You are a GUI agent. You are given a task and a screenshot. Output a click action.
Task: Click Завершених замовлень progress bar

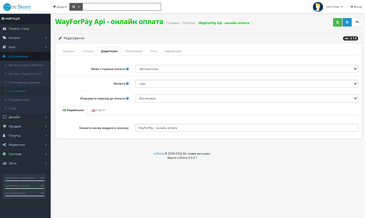click(x=24, y=180)
